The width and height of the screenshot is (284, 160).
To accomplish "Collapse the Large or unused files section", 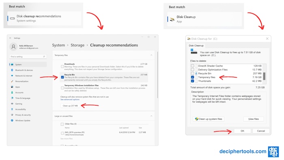I will pos(151,116).
